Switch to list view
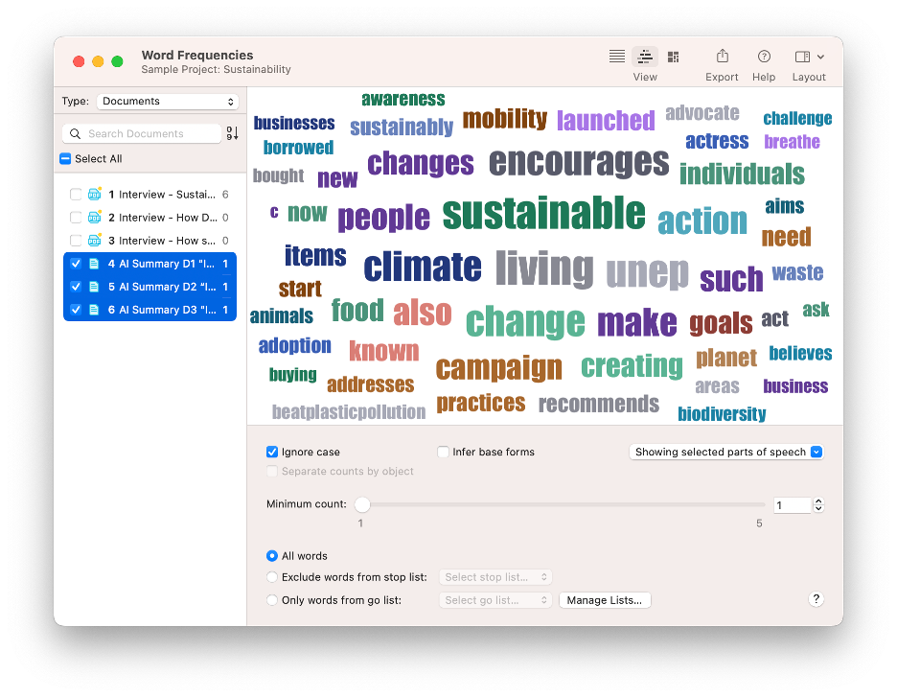 [x=617, y=57]
